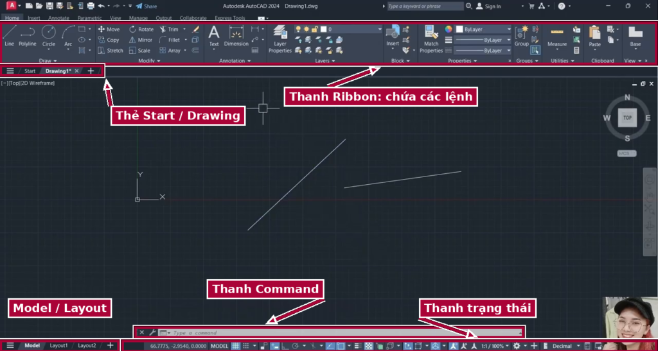The width and height of the screenshot is (658, 351).
Task: Expand the Modify panel
Action: point(149,61)
